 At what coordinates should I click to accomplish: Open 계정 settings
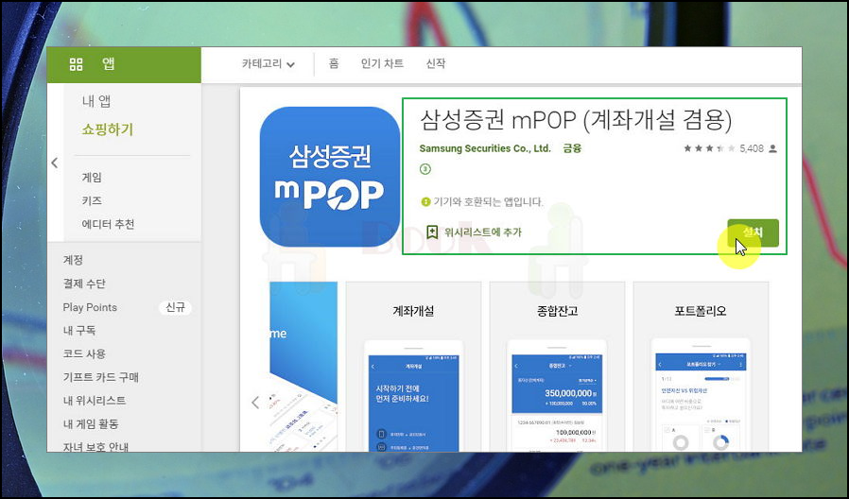(x=73, y=260)
